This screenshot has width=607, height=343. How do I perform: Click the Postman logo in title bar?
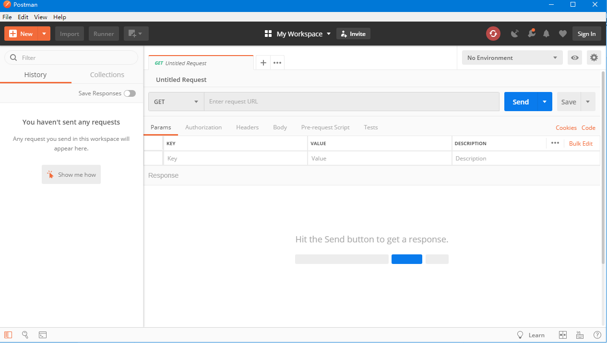(x=7, y=5)
